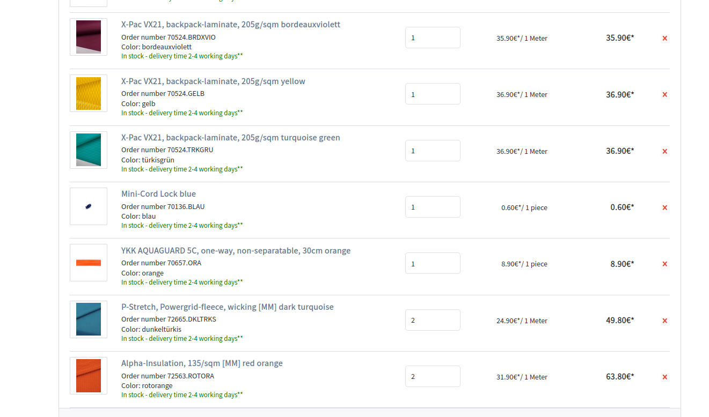Open Mini-Cord Lock blue product link
The height and width of the screenshot is (417, 709).
158,194
